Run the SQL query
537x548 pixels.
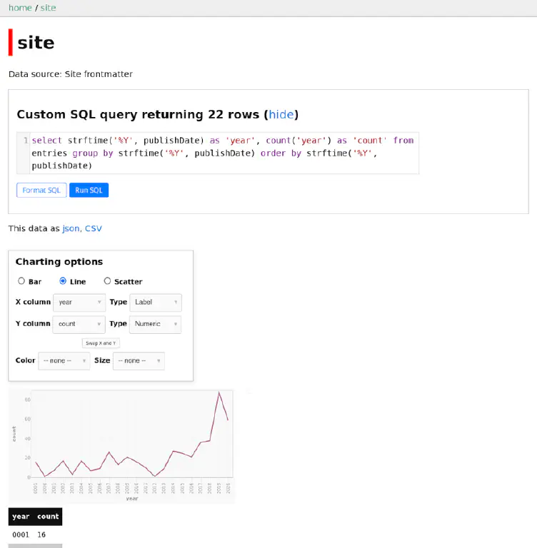click(x=89, y=191)
